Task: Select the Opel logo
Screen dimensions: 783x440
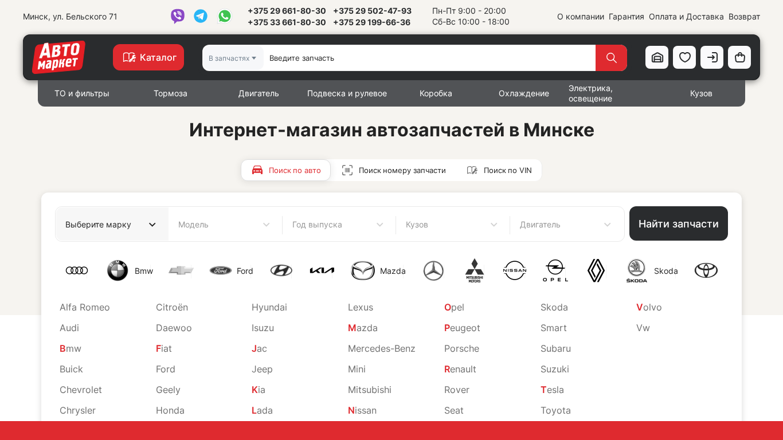Action: [x=555, y=270]
